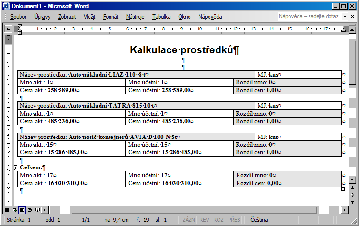Click the tab stop type selector on ruler
The image size is (359, 226).
click(8, 29)
